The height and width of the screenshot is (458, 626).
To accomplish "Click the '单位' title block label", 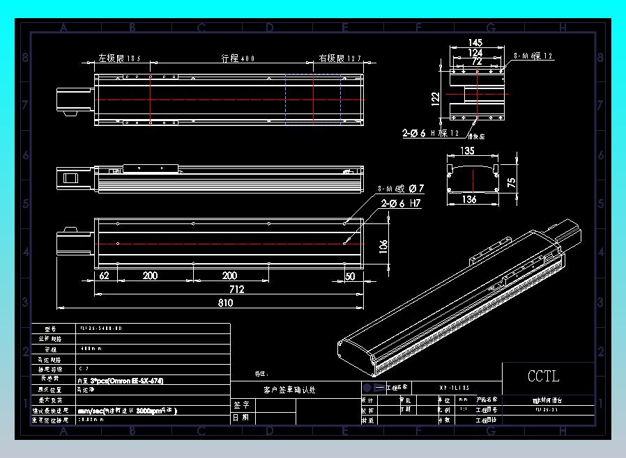I will 444,400.
